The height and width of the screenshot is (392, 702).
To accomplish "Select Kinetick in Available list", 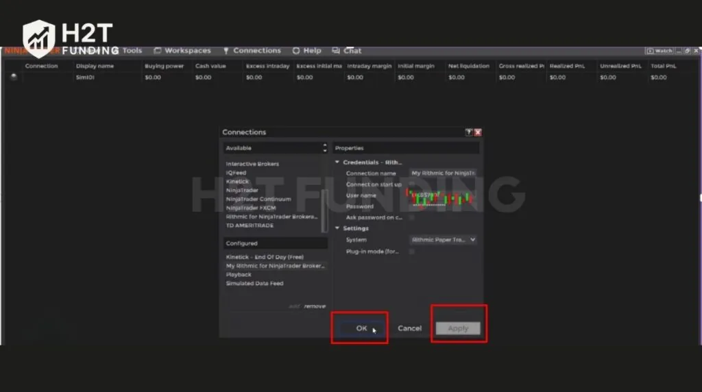I will [x=237, y=181].
